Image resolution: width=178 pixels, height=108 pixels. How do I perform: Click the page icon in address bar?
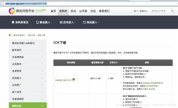[x=3, y=4]
